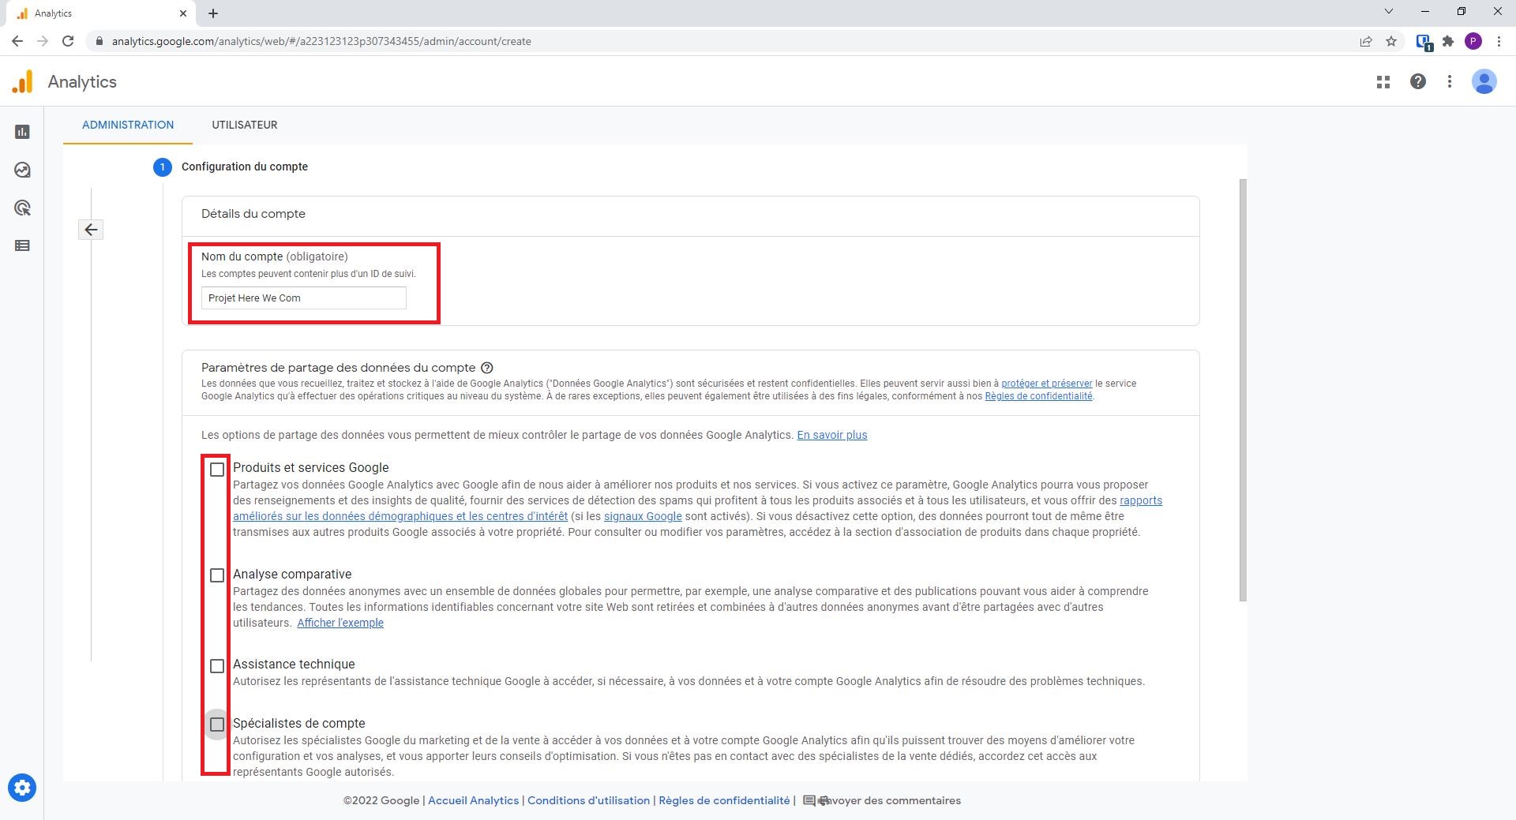Open the Advertising icon in sidebar
1516x820 pixels.
pyautogui.click(x=22, y=208)
